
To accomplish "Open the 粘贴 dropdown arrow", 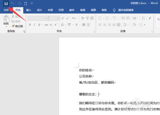I will 6,27.
